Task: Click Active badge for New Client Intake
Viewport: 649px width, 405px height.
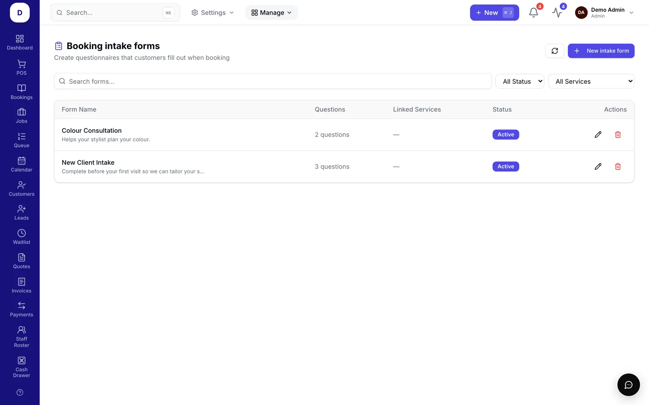Action: tap(506, 166)
